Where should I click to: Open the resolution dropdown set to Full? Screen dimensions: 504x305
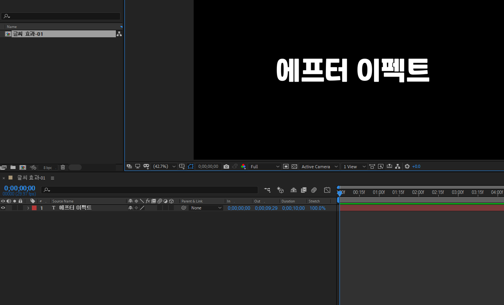point(265,166)
